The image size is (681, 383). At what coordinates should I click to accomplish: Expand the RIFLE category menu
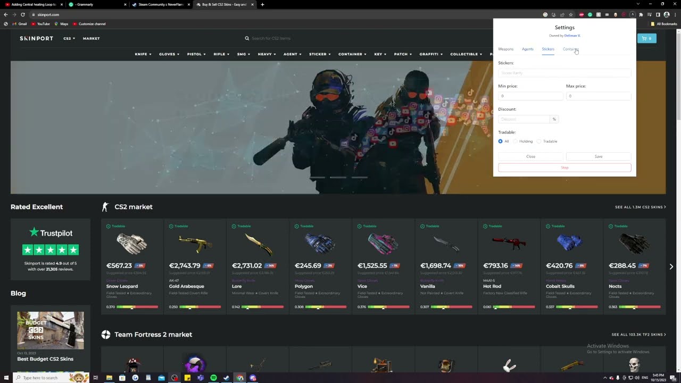coord(221,54)
